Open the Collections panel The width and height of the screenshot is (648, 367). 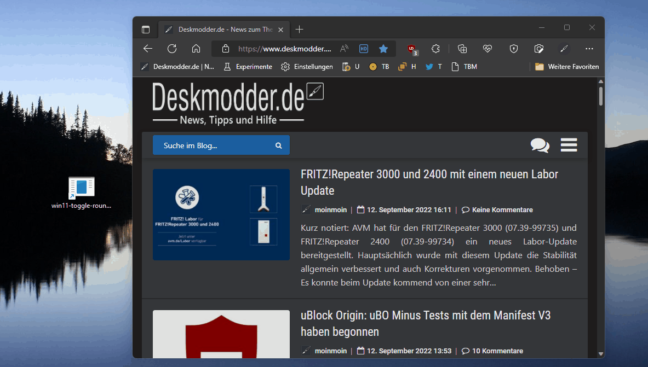pos(462,49)
